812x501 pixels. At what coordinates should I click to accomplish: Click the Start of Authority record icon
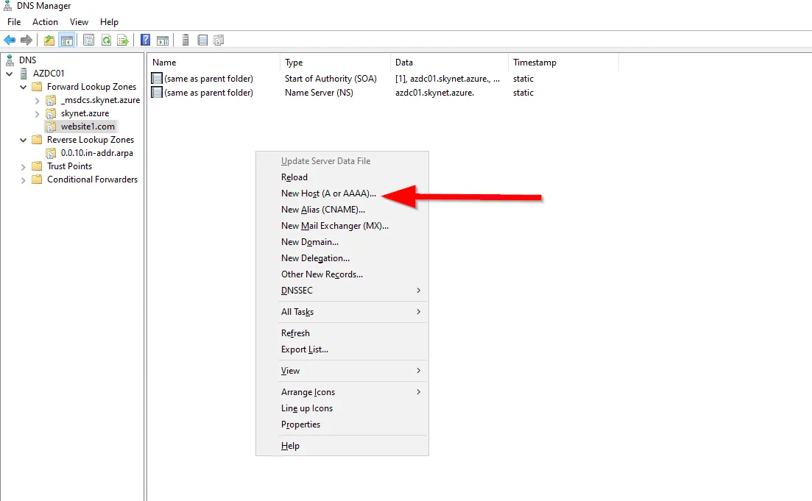click(x=156, y=78)
